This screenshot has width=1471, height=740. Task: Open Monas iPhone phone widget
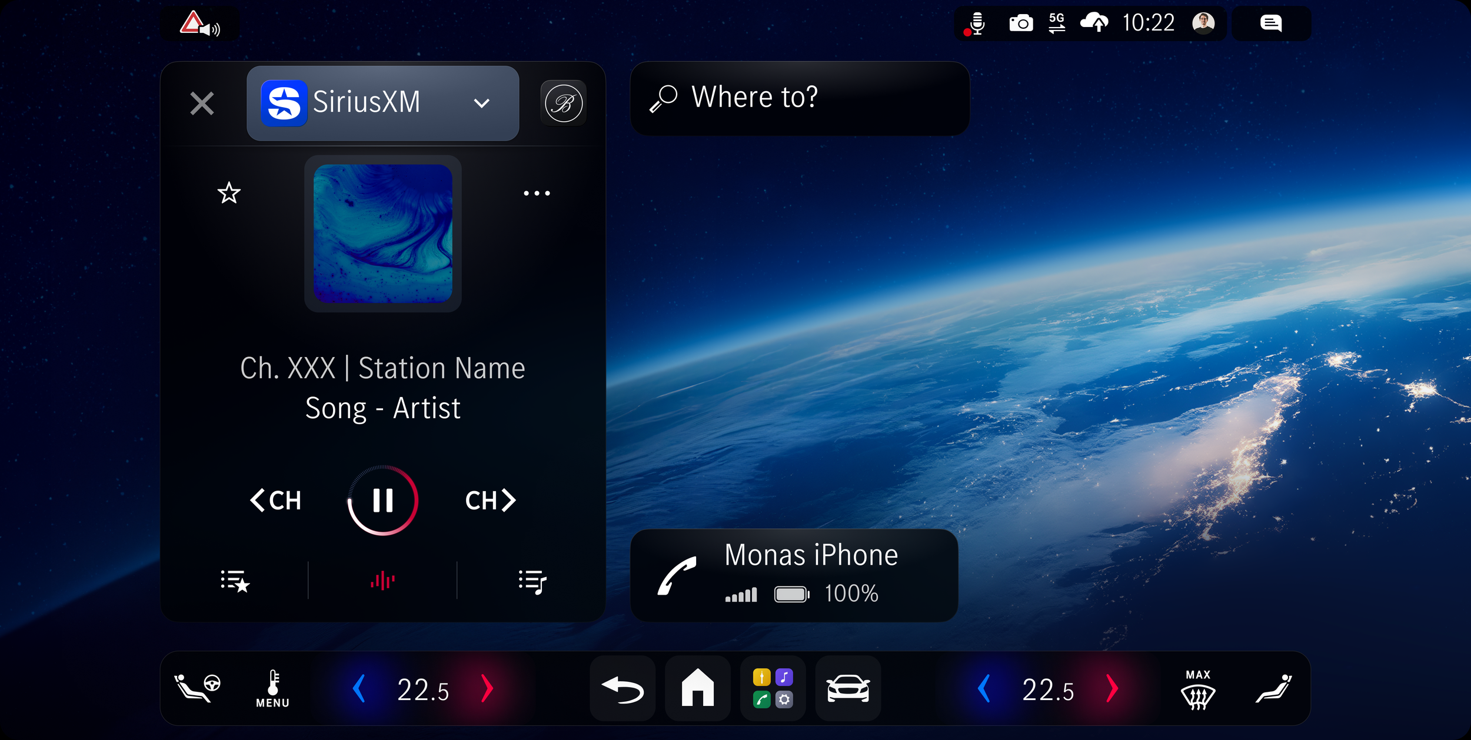pyautogui.click(x=793, y=575)
